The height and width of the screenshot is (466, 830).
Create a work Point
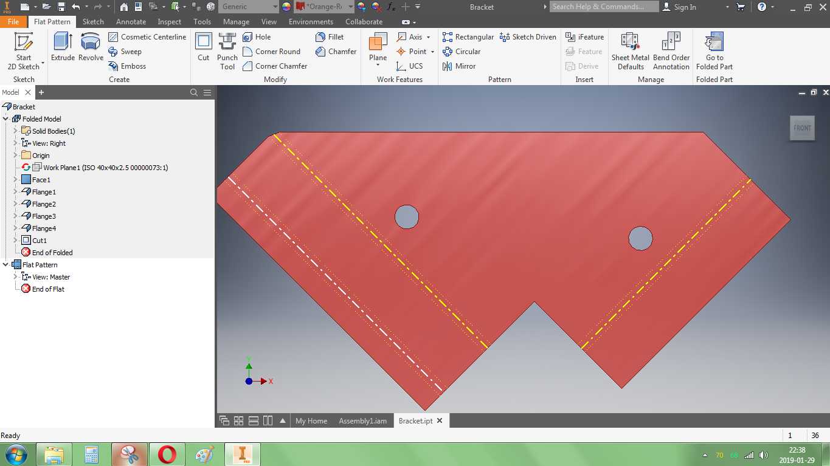[x=411, y=52]
